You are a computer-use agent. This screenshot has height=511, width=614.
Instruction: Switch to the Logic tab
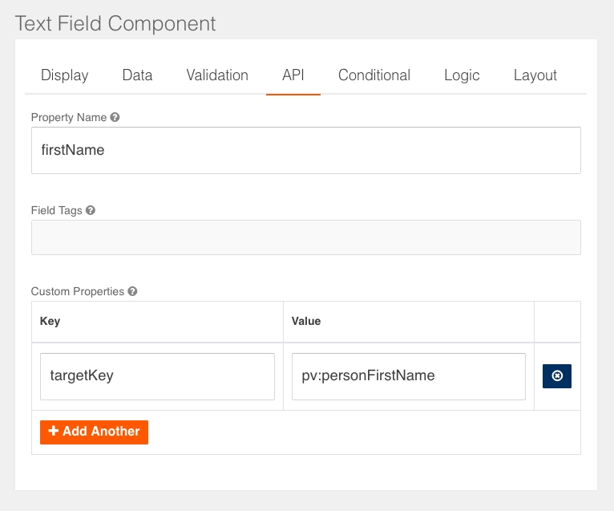pos(462,75)
